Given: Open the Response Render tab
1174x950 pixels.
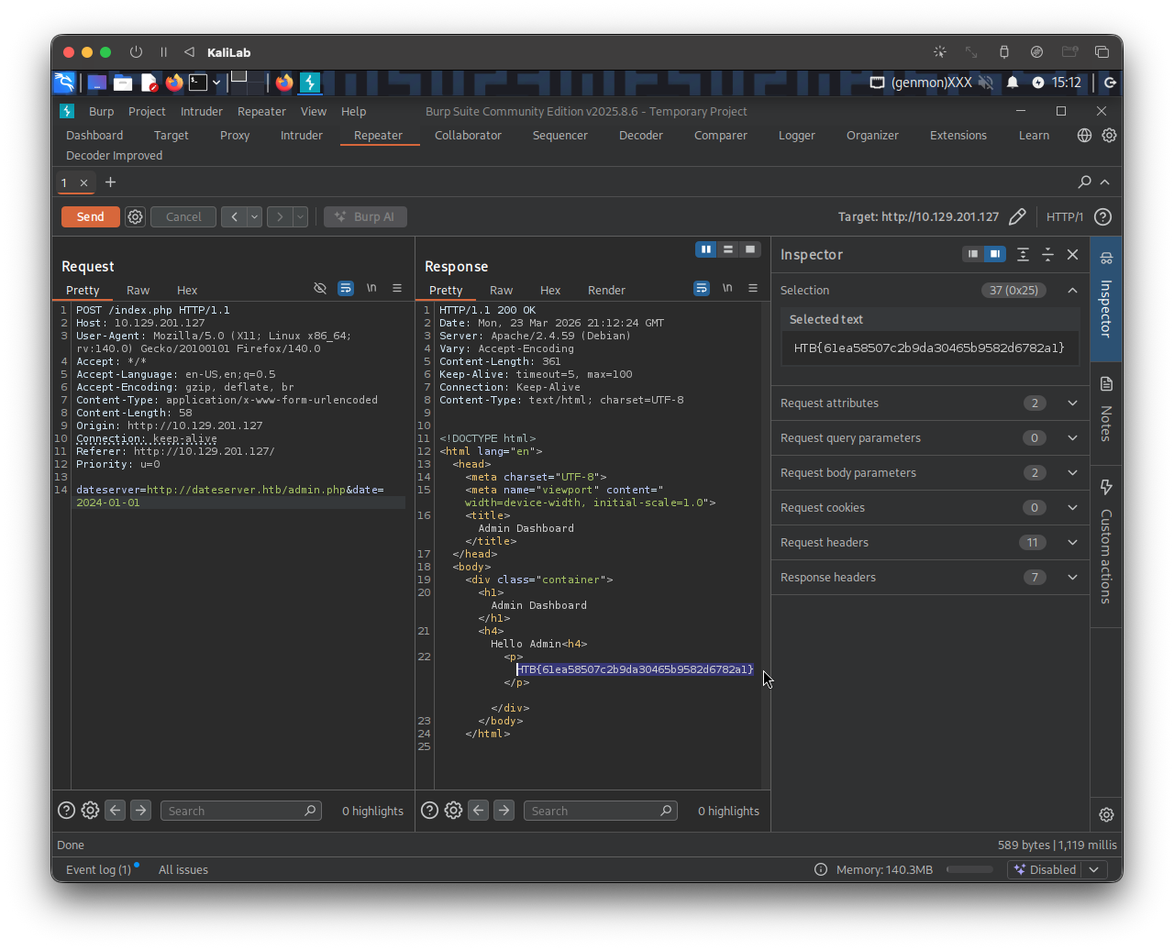Looking at the screenshot, I should pyautogui.click(x=606, y=291).
